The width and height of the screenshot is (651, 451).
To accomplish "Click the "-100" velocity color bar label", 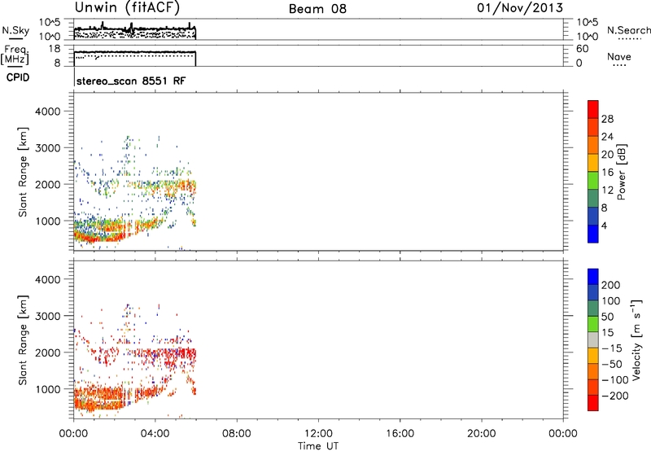I will [614, 380].
